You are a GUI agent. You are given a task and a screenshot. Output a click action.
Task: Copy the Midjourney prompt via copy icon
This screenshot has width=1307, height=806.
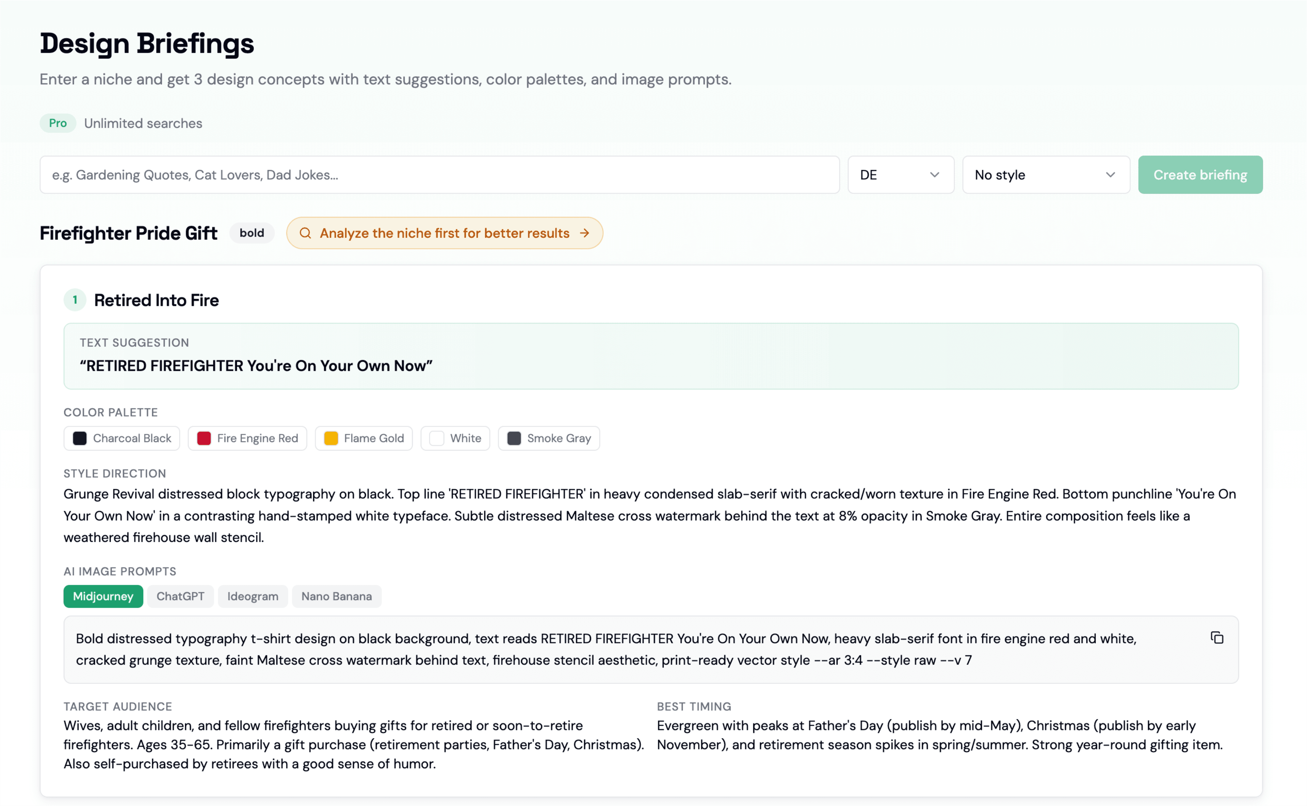point(1216,638)
